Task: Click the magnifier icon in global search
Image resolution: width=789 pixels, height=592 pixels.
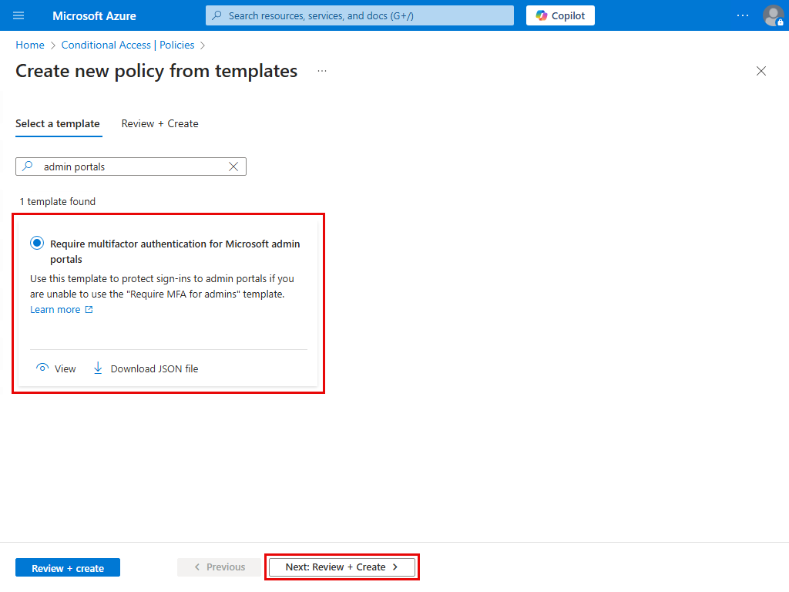Action: point(217,15)
